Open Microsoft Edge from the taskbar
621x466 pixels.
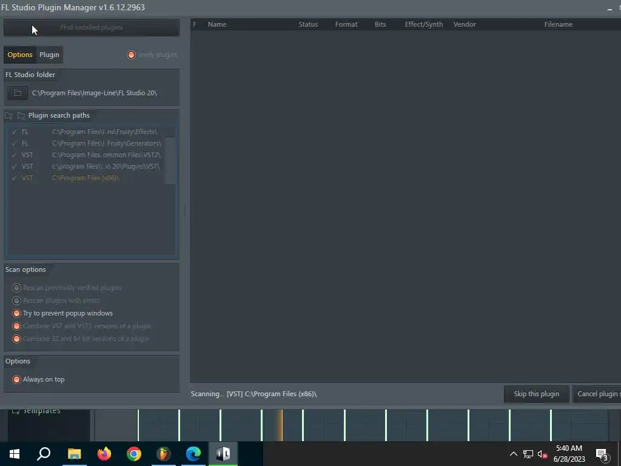click(193, 454)
